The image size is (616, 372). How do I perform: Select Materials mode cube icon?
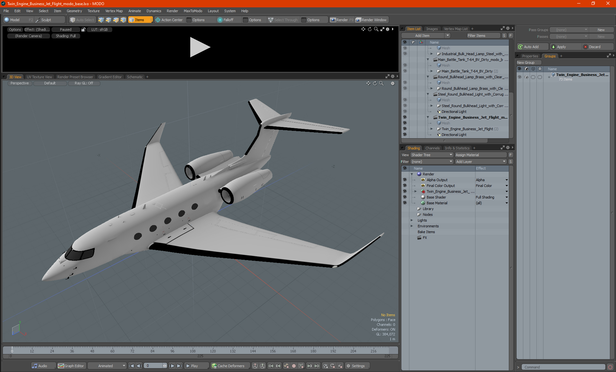click(123, 20)
